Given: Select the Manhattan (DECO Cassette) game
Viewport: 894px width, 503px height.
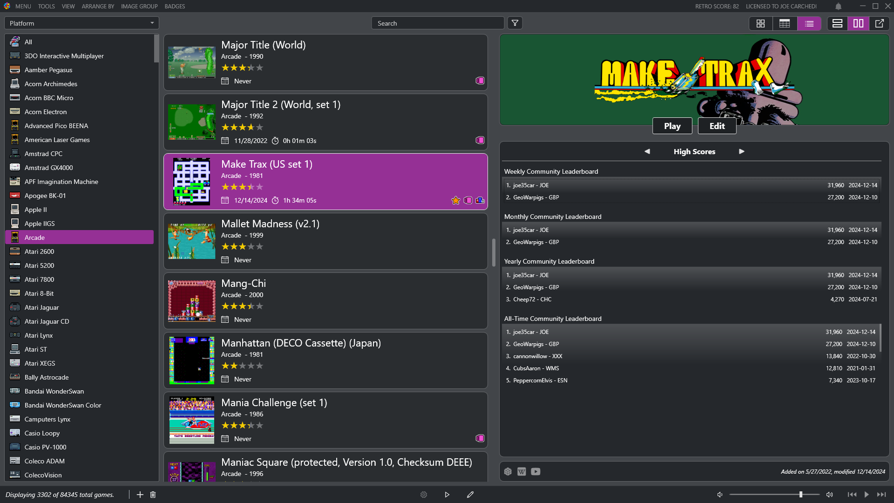Looking at the screenshot, I should pyautogui.click(x=325, y=360).
